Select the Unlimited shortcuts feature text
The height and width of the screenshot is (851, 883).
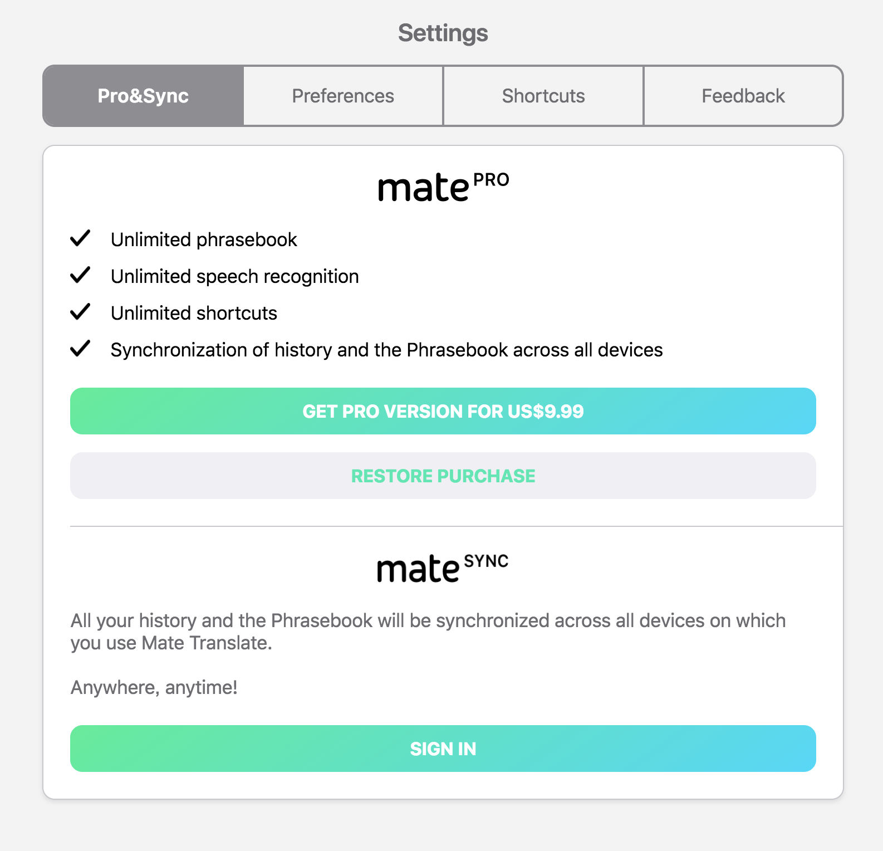(194, 313)
